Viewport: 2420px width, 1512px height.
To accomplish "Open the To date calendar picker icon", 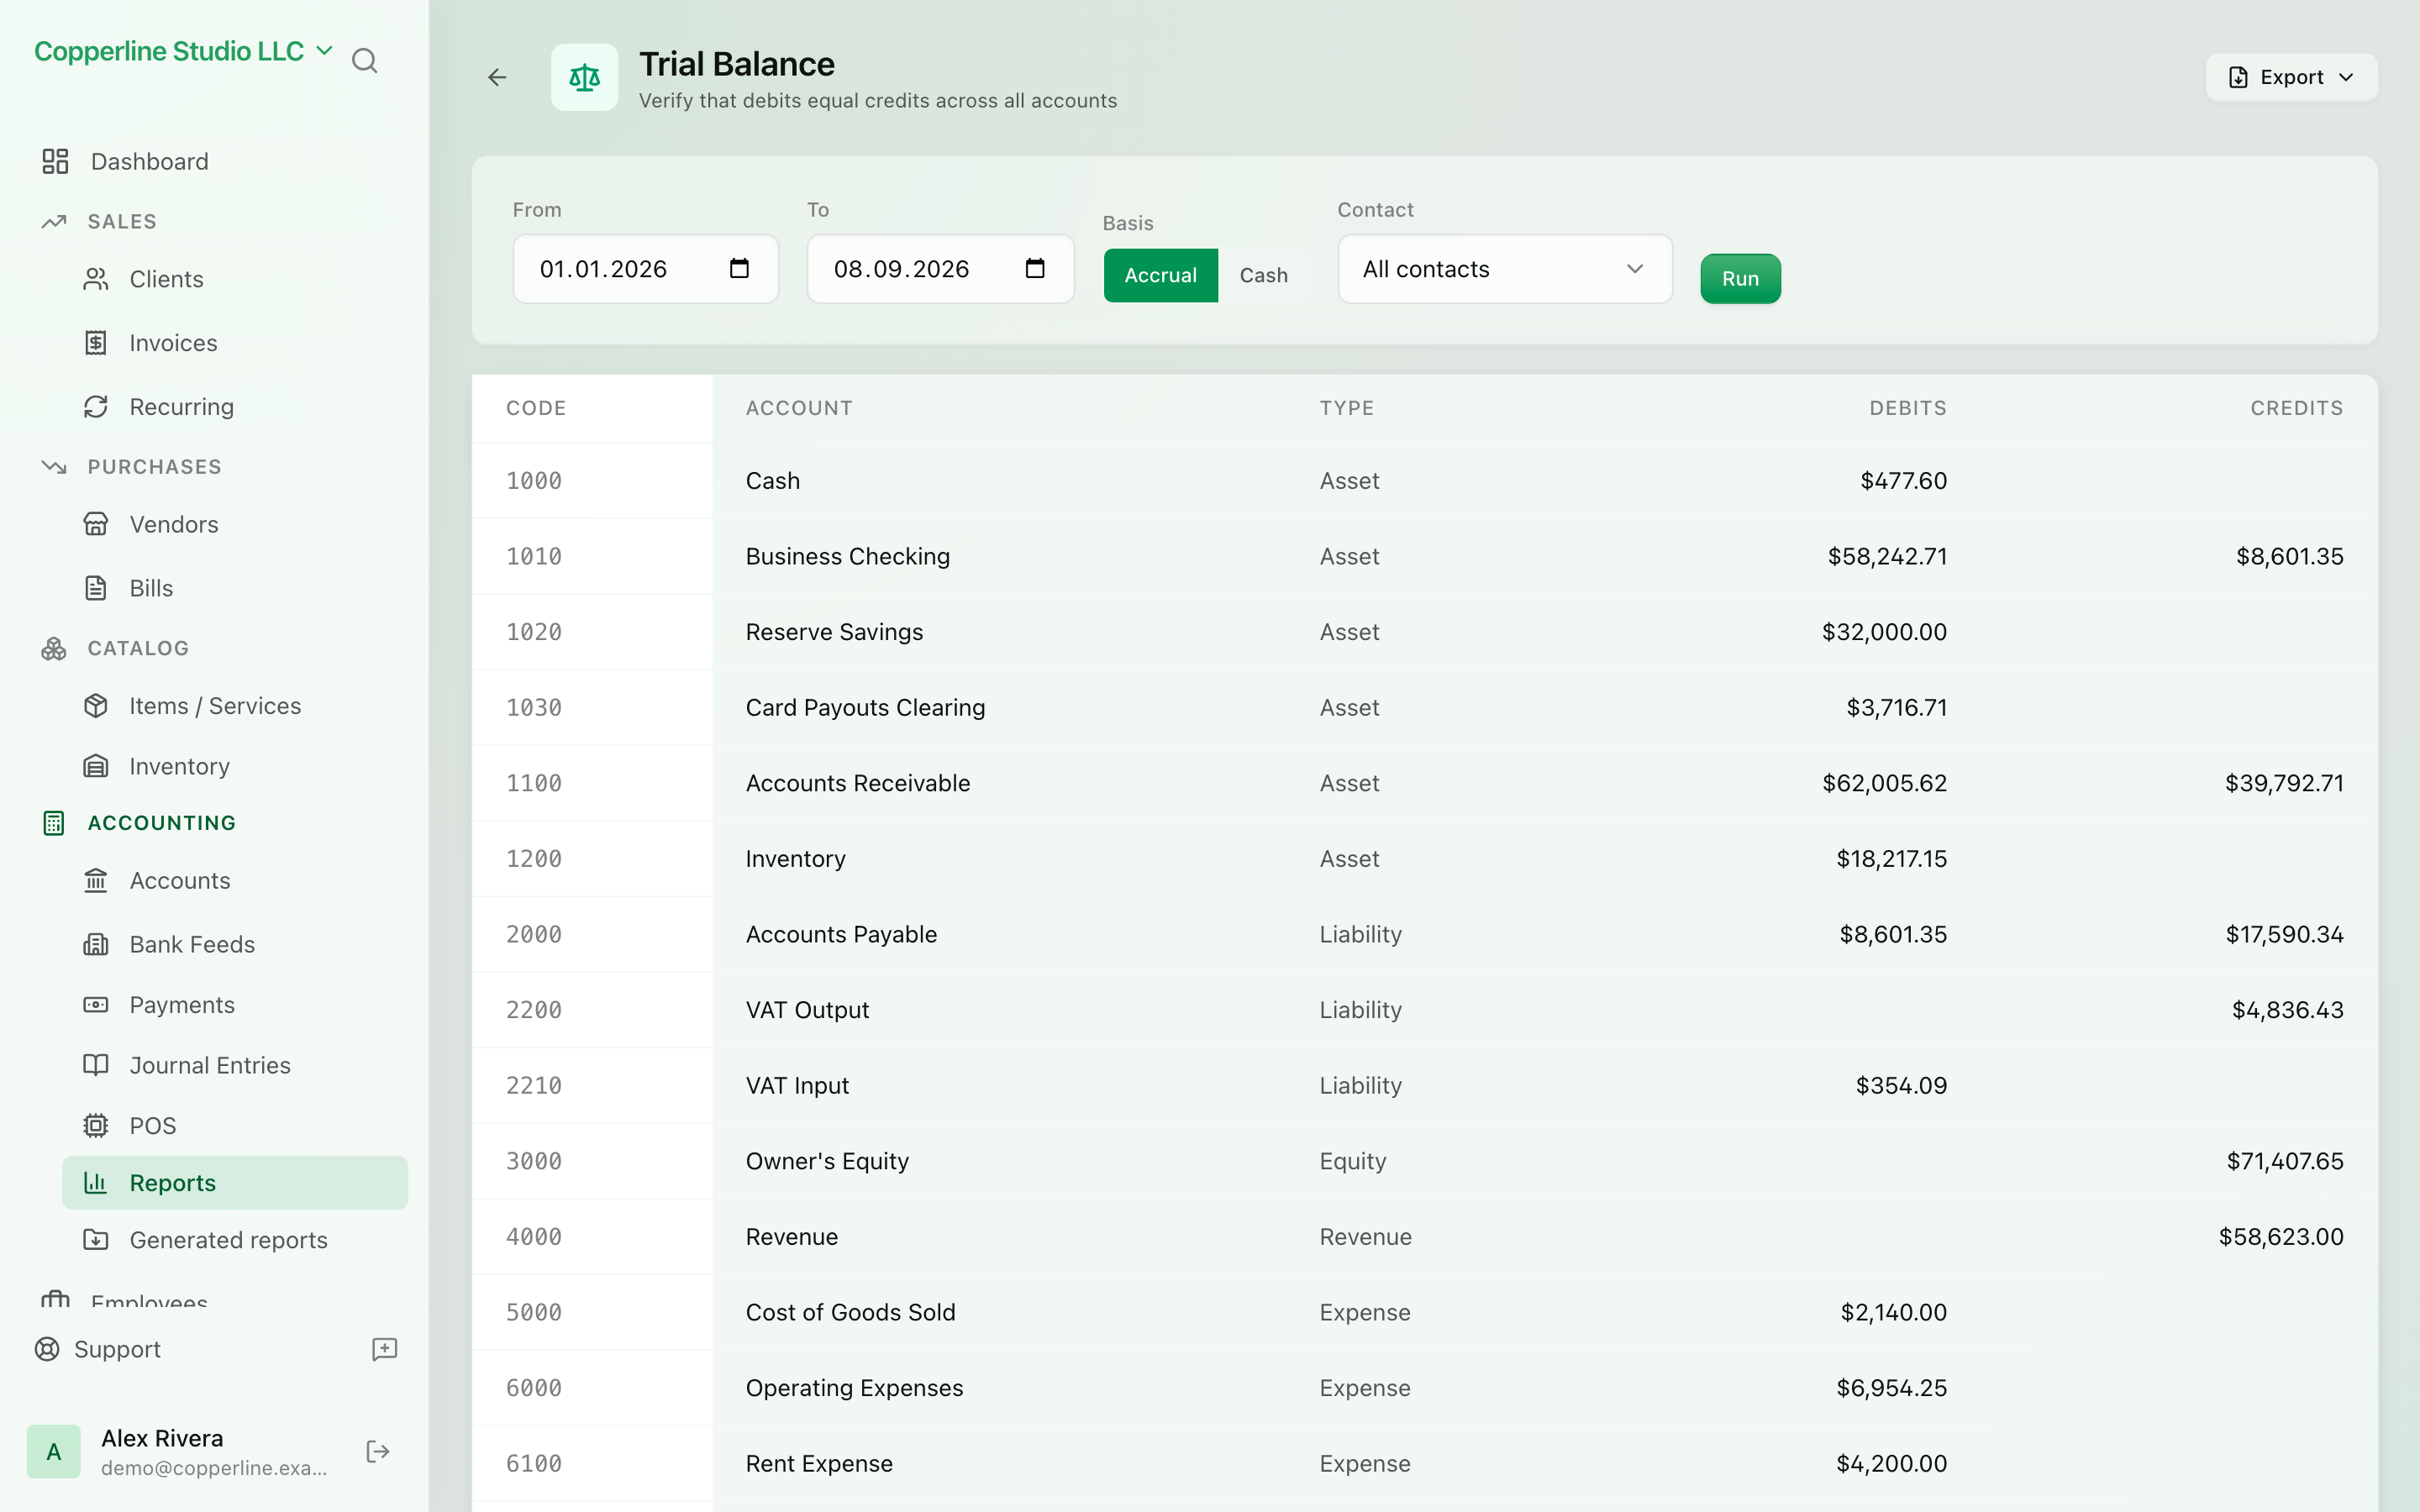I will pyautogui.click(x=1035, y=268).
